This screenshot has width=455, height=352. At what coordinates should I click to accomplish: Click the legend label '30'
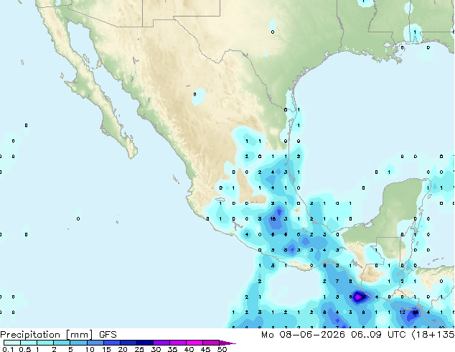click(156, 349)
